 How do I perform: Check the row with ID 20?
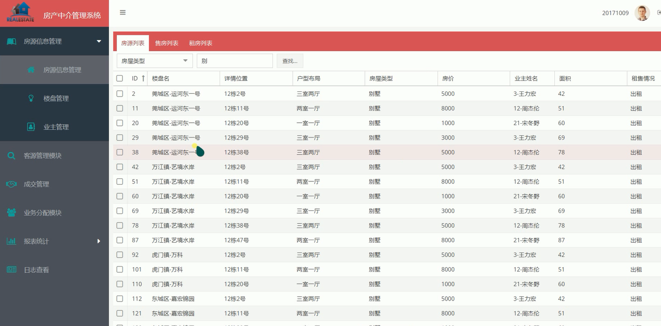tap(120, 123)
